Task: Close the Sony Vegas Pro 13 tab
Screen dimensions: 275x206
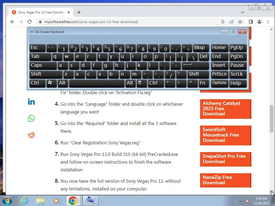Action: pos(69,12)
